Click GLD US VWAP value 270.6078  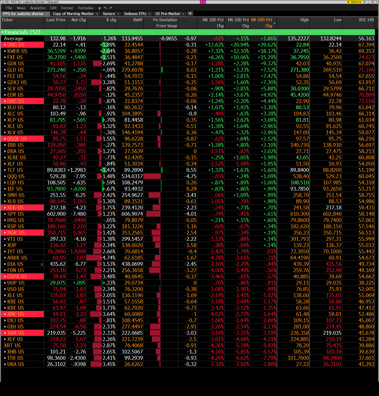132,70
